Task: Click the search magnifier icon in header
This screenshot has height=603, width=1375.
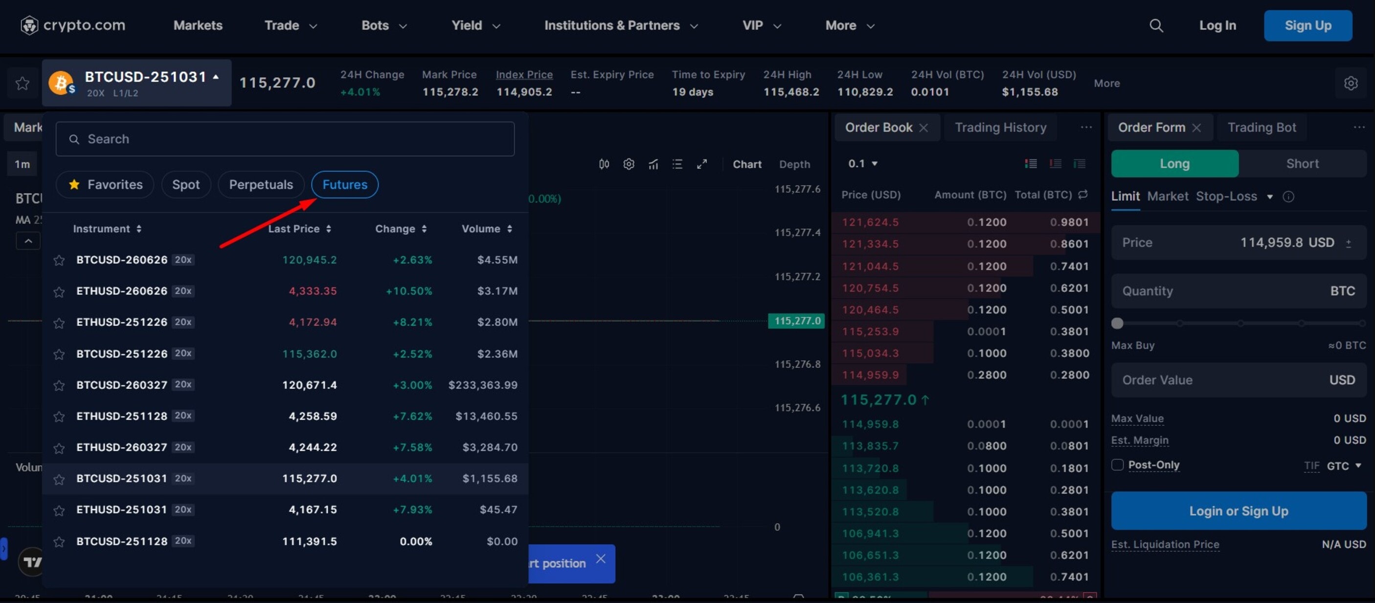Action: (1156, 25)
